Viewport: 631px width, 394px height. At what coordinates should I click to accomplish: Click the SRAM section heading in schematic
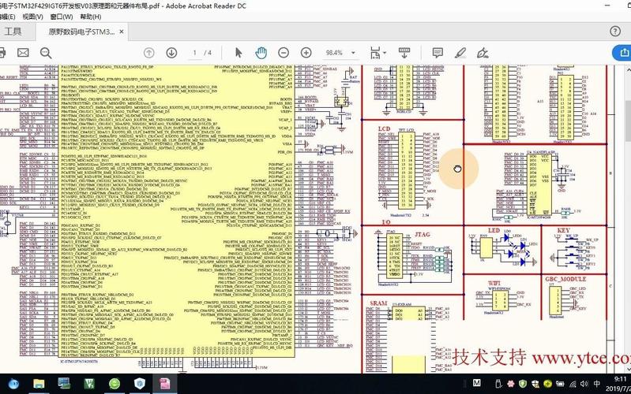[378, 303]
